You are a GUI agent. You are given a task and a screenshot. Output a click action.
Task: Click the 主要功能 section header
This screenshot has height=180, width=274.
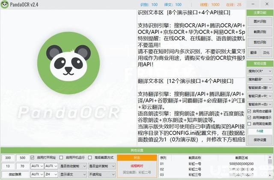(x=260, y=12)
